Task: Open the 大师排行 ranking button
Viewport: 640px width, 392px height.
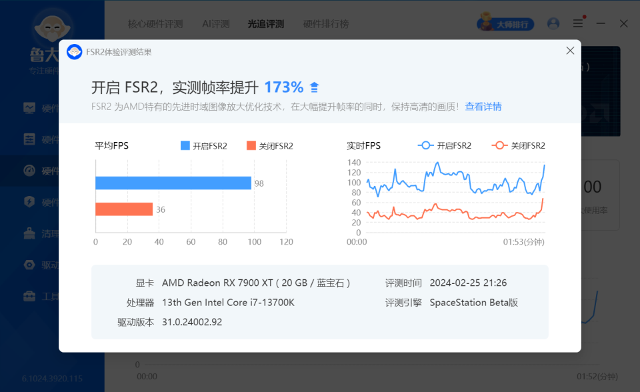Action: [x=505, y=24]
